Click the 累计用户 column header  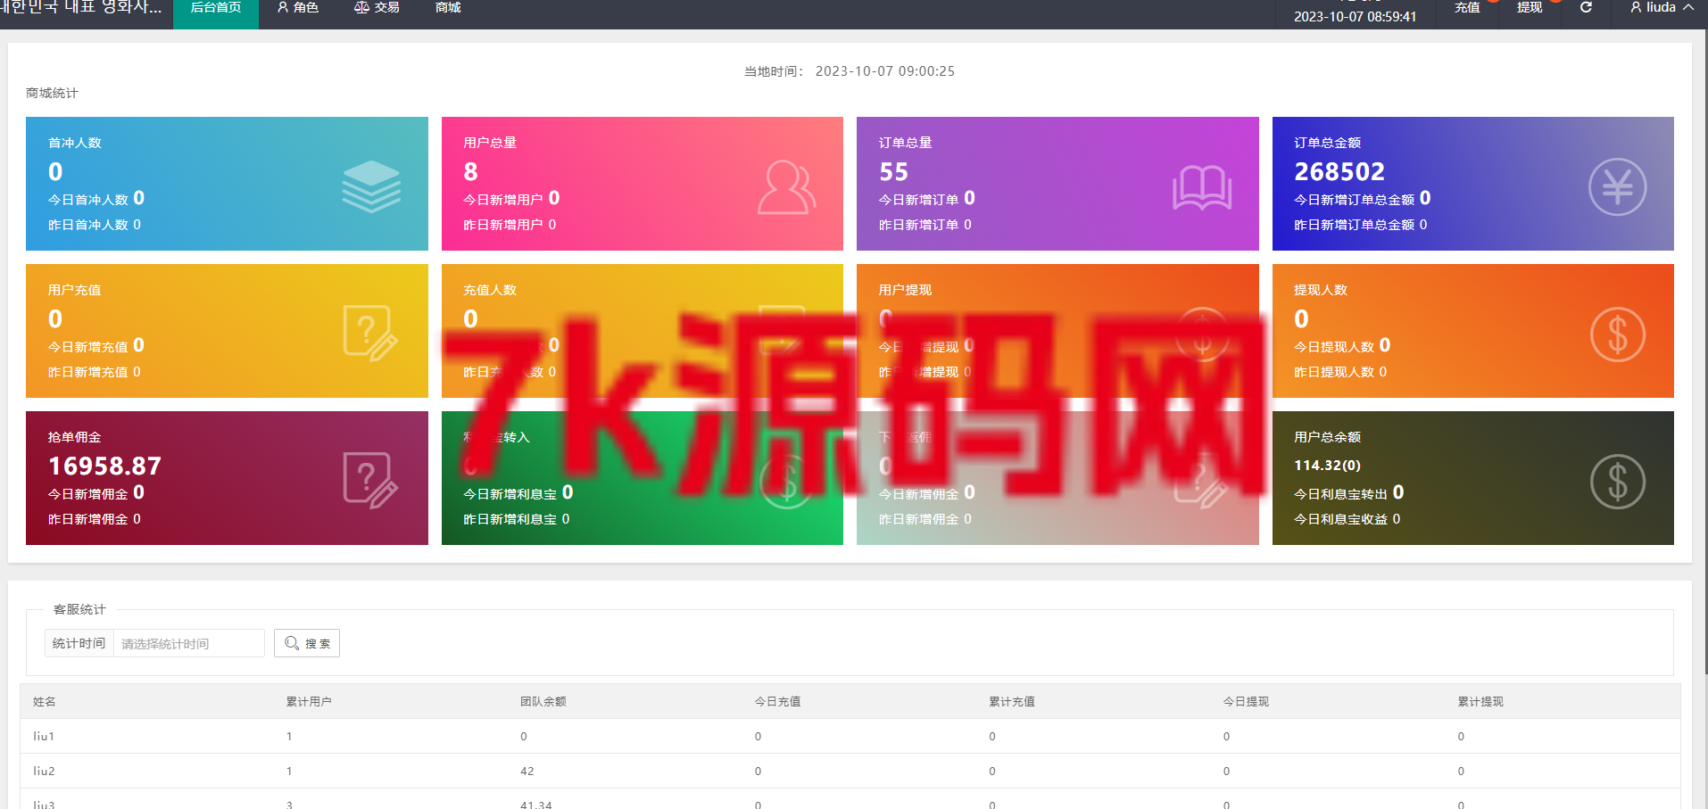click(x=309, y=702)
